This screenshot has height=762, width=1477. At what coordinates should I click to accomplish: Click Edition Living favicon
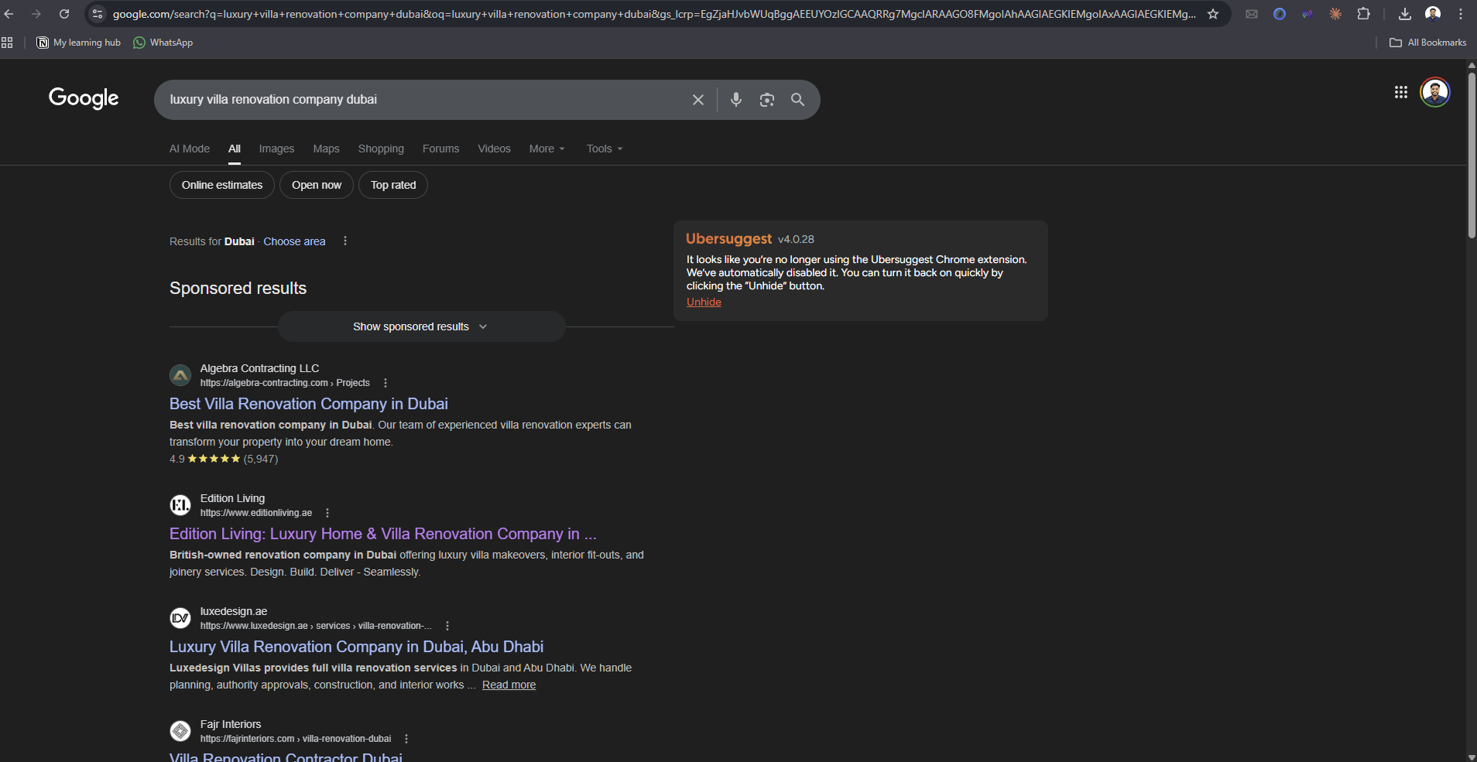[x=180, y=505]
